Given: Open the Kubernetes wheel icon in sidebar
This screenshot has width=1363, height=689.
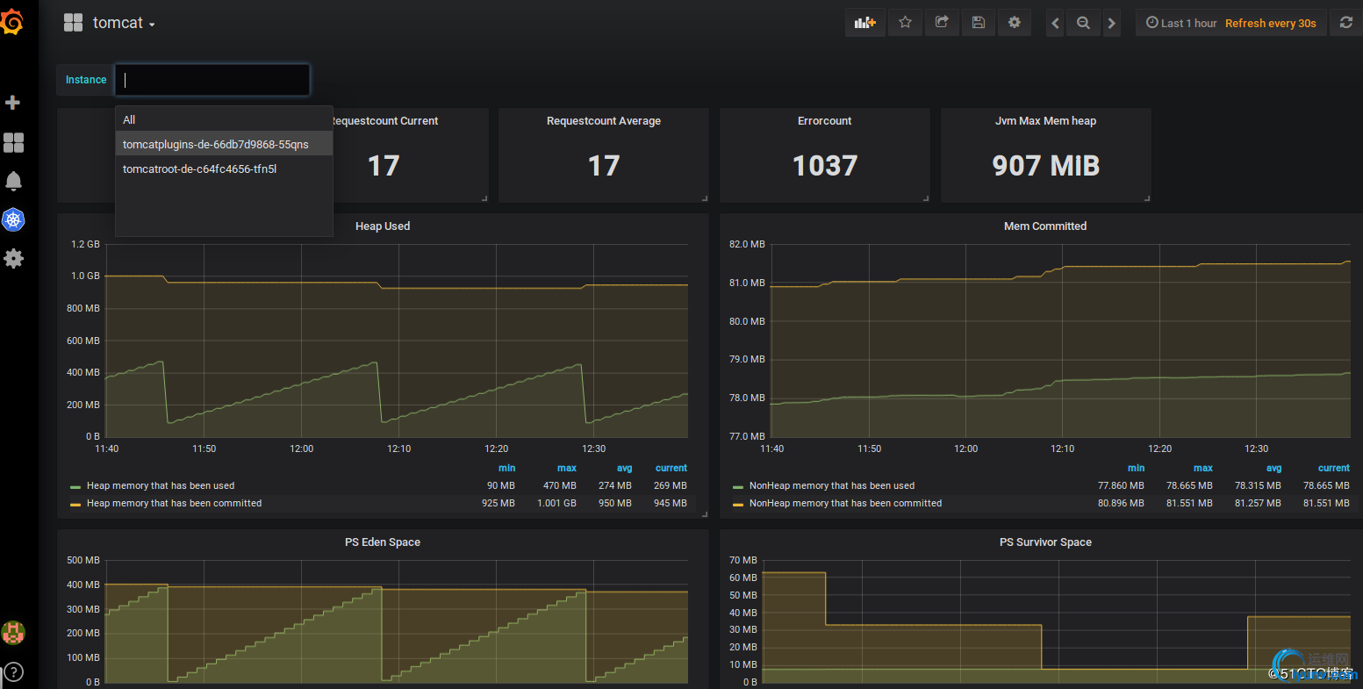Looking at the screenshot, I should [13, 219].
